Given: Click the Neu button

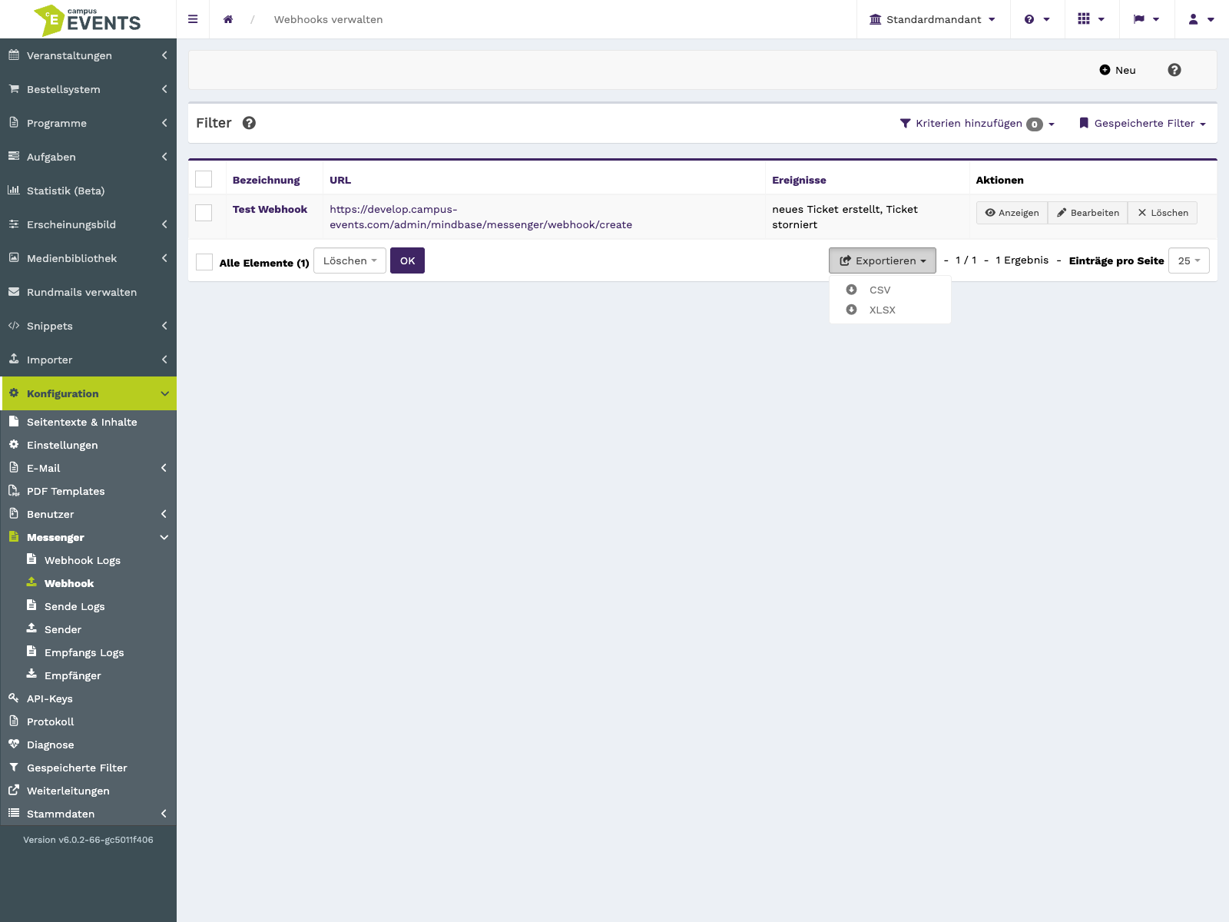Looking at the screenshot, I should coord(1117,70).
